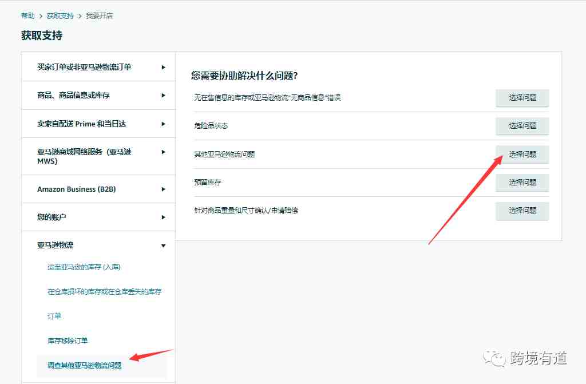Expand arrow beside Amazon Business (B2B)
This screenshot has height=384, width=586.
163,189
